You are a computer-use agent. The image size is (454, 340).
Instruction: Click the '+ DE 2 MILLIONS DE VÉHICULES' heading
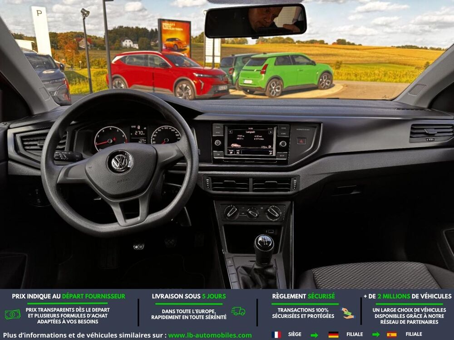408,296
